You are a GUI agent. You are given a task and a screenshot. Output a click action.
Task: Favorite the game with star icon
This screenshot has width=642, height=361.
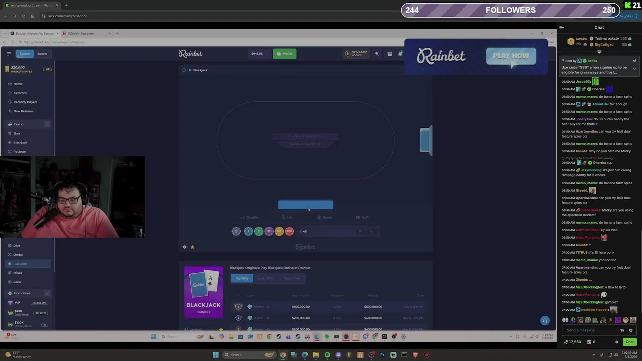(192, 247)
